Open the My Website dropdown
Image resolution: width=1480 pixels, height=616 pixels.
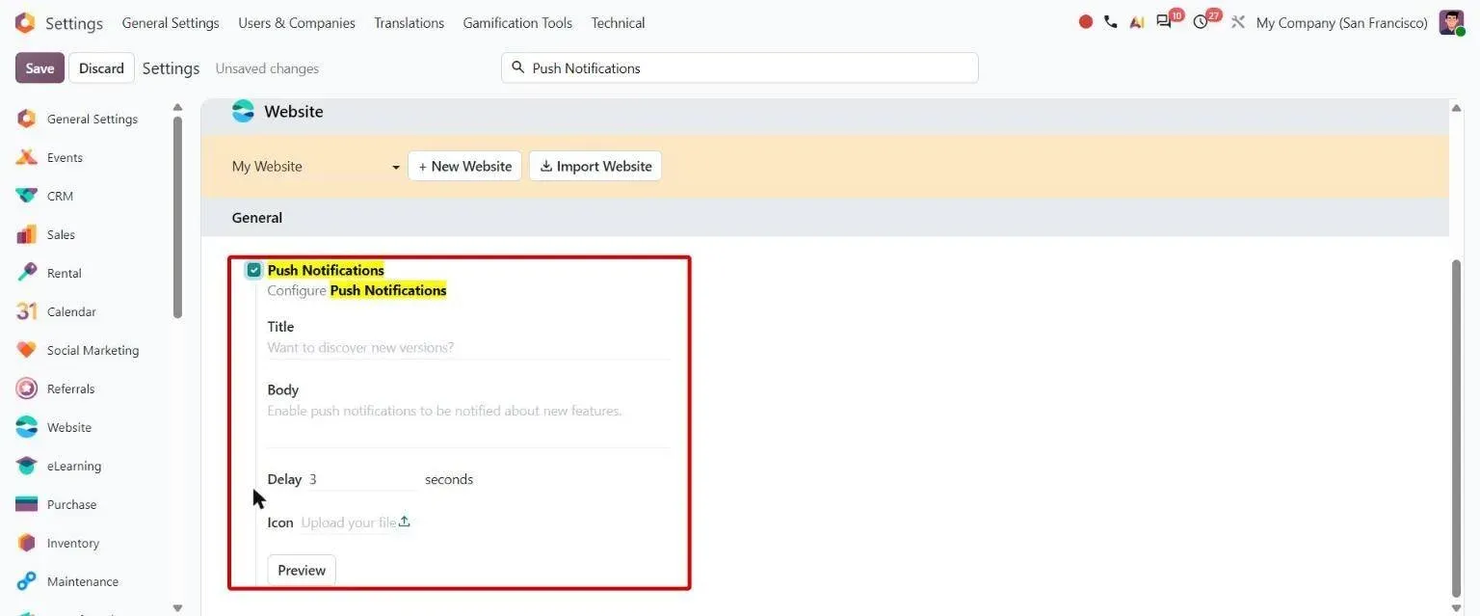point(316,166)
